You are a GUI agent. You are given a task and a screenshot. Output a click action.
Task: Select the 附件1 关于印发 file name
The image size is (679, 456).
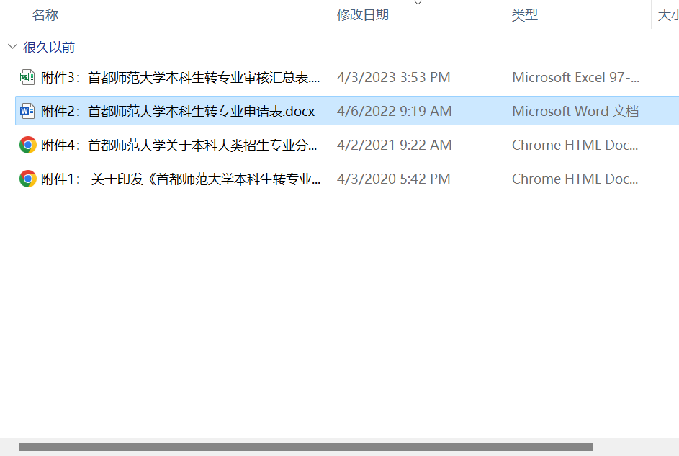coord(180,179)
